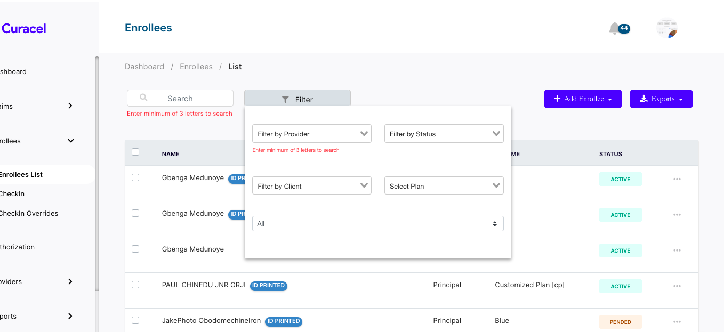724x332 pixels.
Task: Open the Dashboard sidebar item
Action: (x=13, y=71)
